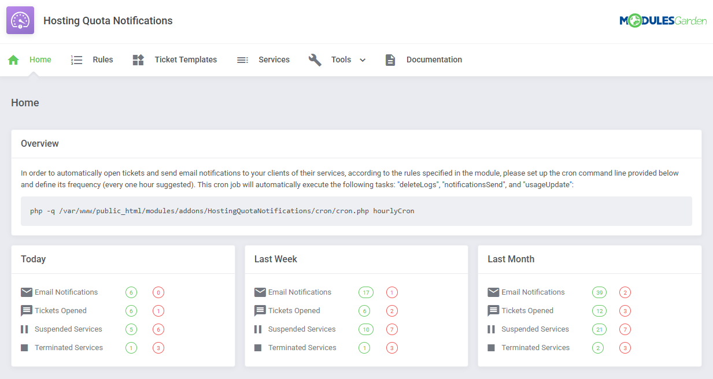Click Today's red Suspended Services count badge
Viewport: 713px width, 379px height.
[158, 329]
